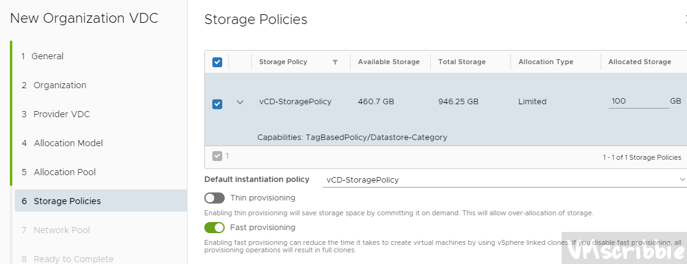The image size is (687, 264).
Task: Open step 3 Provider VDC
Action: pyautogui.click(x=61, y=114)
